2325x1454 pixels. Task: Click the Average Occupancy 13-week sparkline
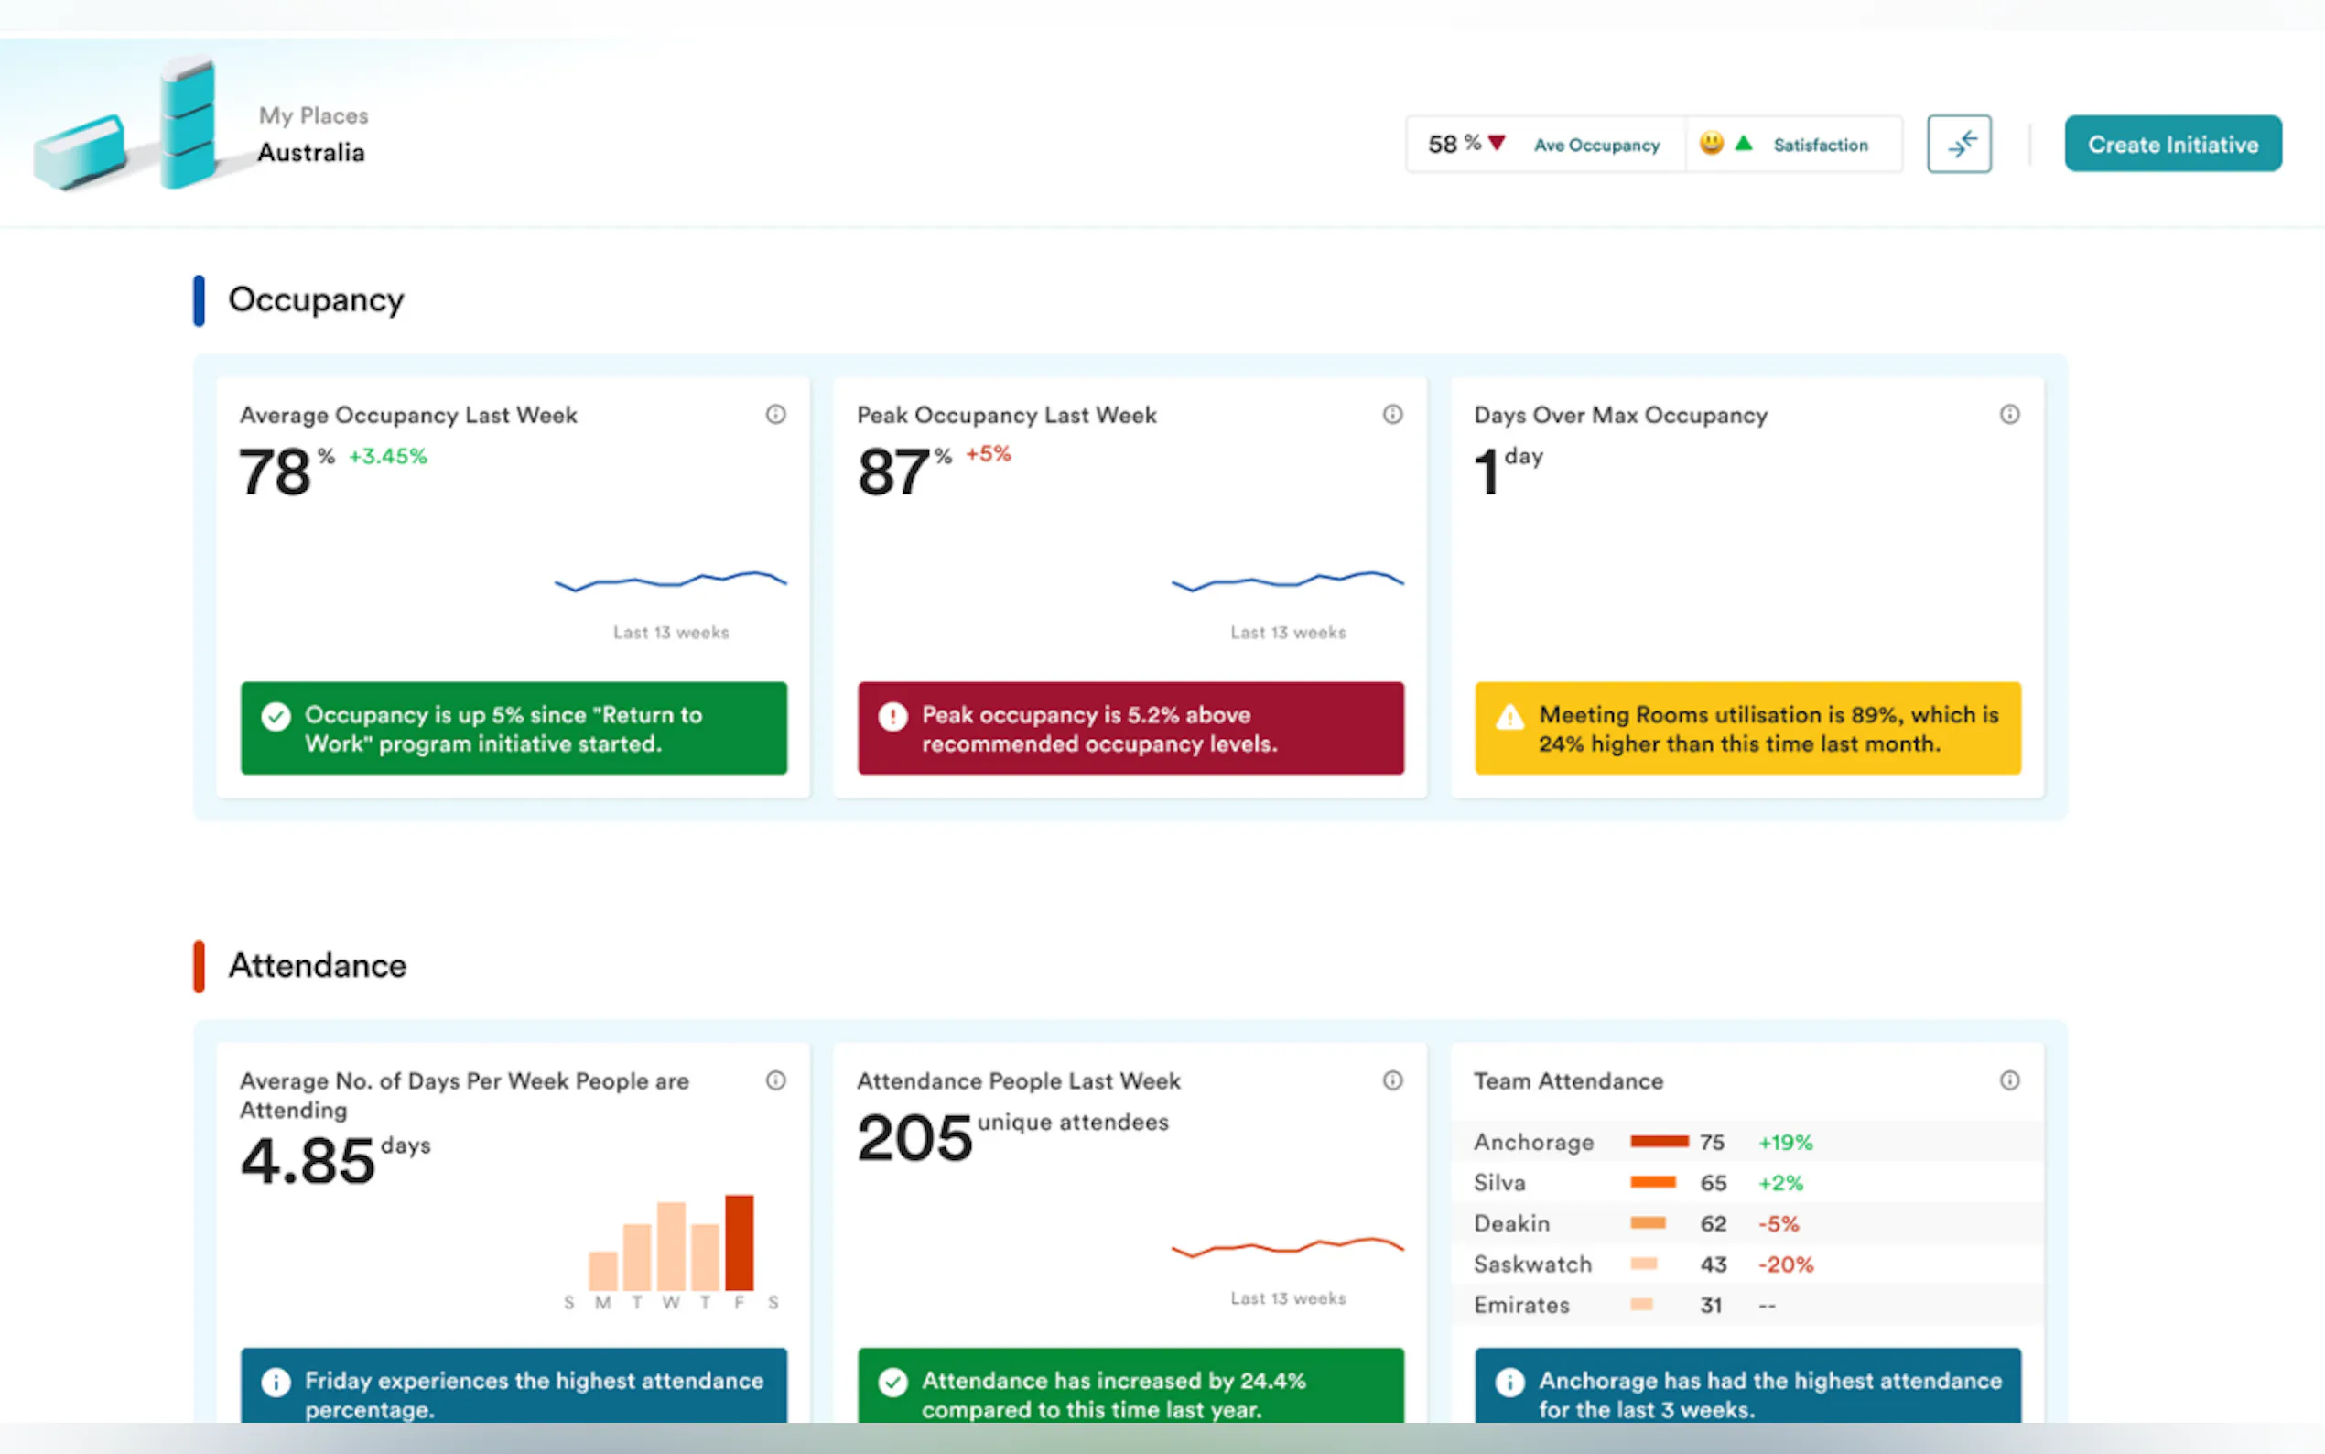coord(670,581)
